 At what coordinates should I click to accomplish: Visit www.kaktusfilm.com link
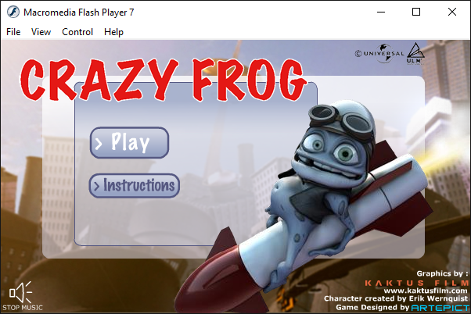tap(426, 291)
